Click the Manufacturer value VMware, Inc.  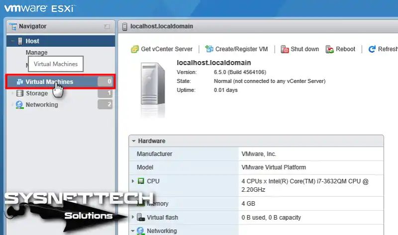coord(259,154)
